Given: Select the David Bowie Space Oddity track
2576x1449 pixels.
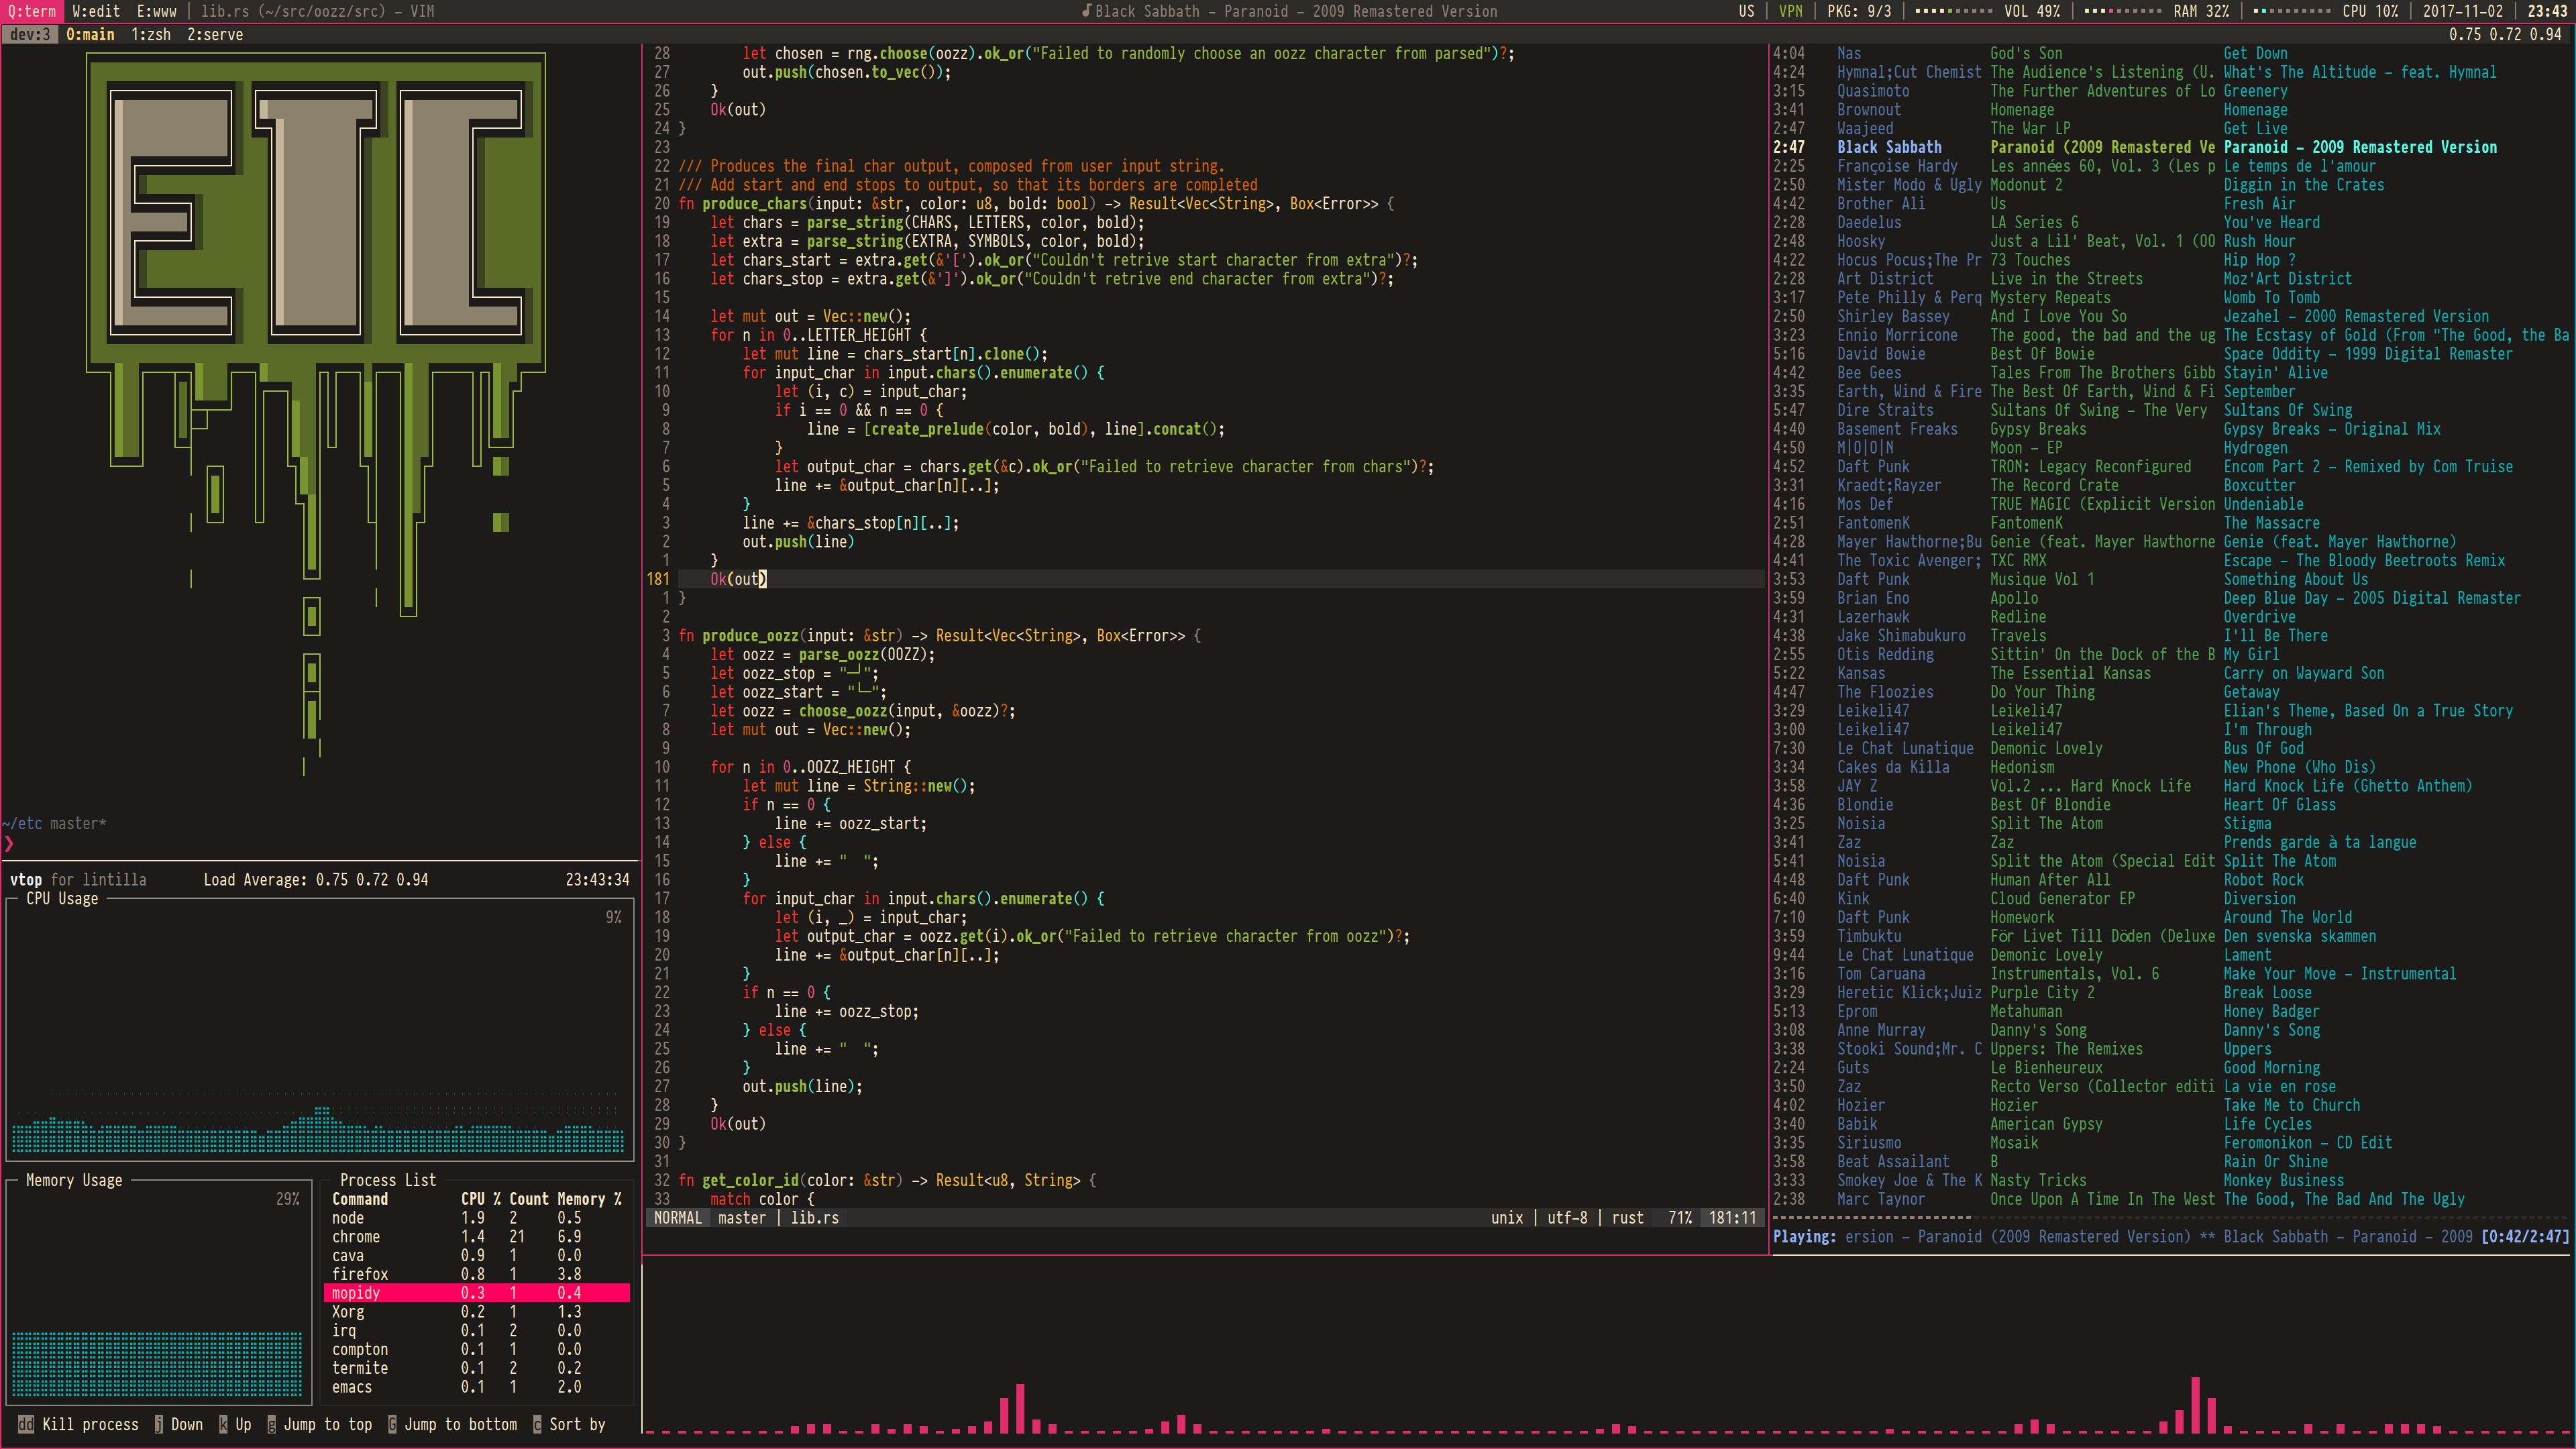Looking at the screenshot, I should coord(2170,353).
